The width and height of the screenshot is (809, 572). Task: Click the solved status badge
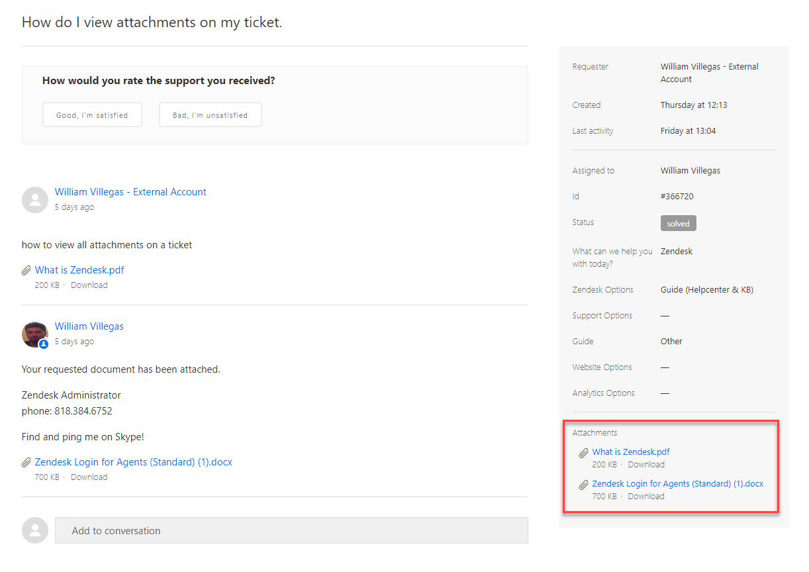pyautogui.click(x=679, y=224)
